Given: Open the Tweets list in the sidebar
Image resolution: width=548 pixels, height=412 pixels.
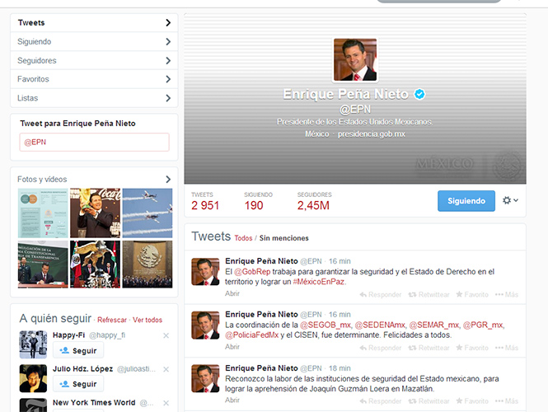Looking at the screenshot, I should tap(94, 23).
